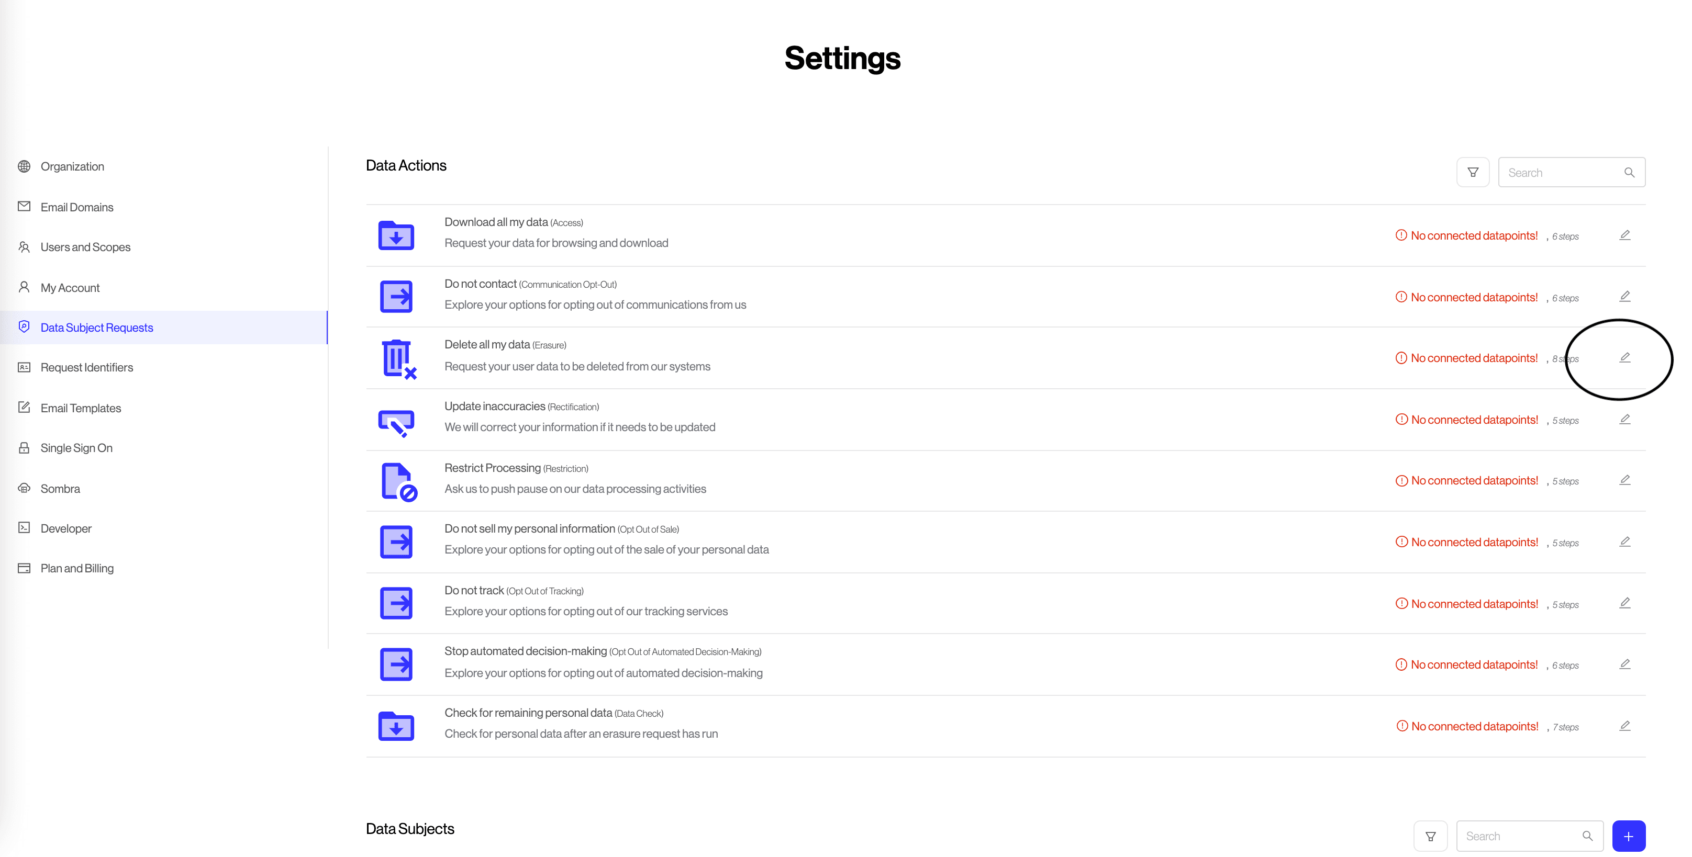Open Organization settings in sidebar
Viewport: 1692px width, 857px height.
[72, 167]
